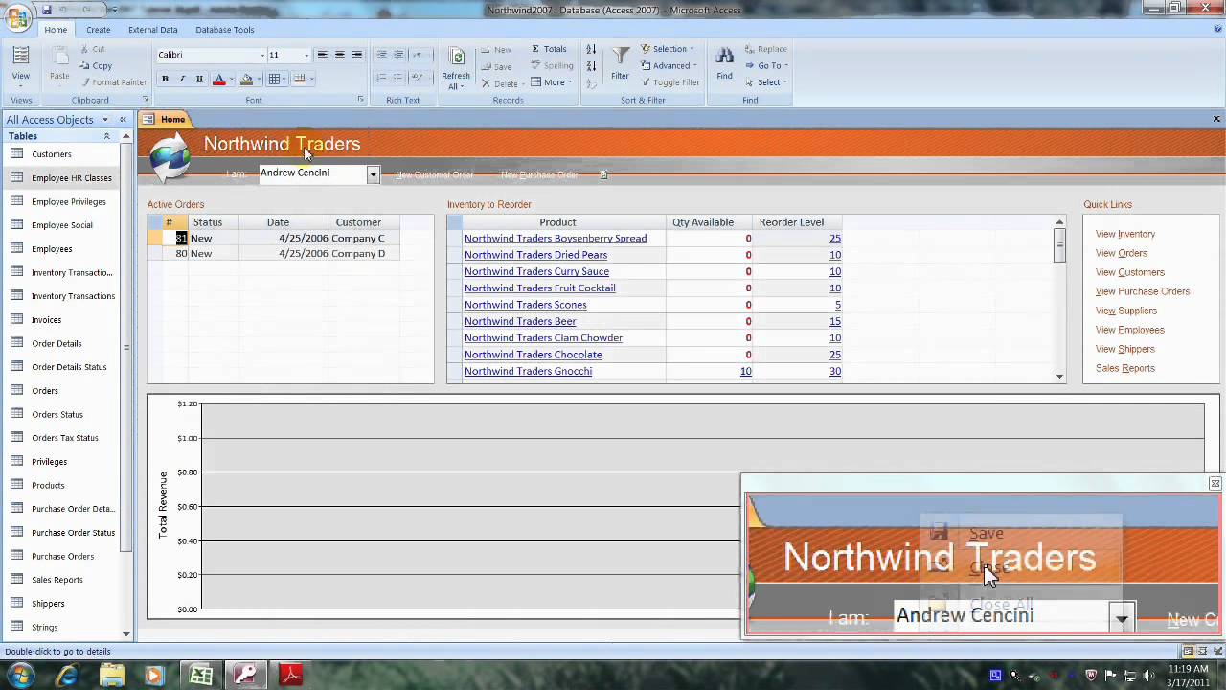The height and width of the screenshot is (690, 1226).
Task: Click Refresh All icon
Action: pos(456,68)
